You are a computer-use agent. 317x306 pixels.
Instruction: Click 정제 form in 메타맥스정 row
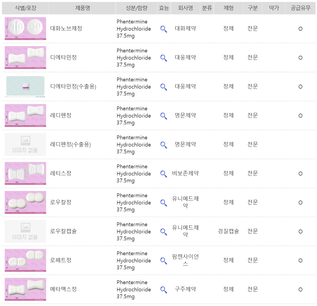pos(228,289)
